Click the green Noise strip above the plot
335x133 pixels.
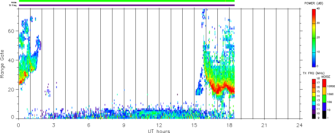coord(127,1)
